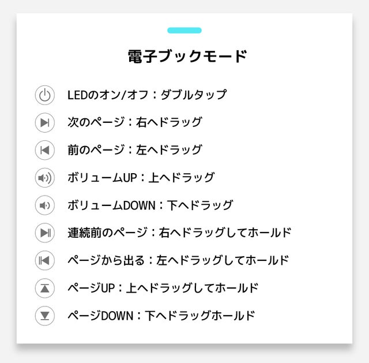
Task: Click the ページから出る instruction line
Action: coord(178,260)
